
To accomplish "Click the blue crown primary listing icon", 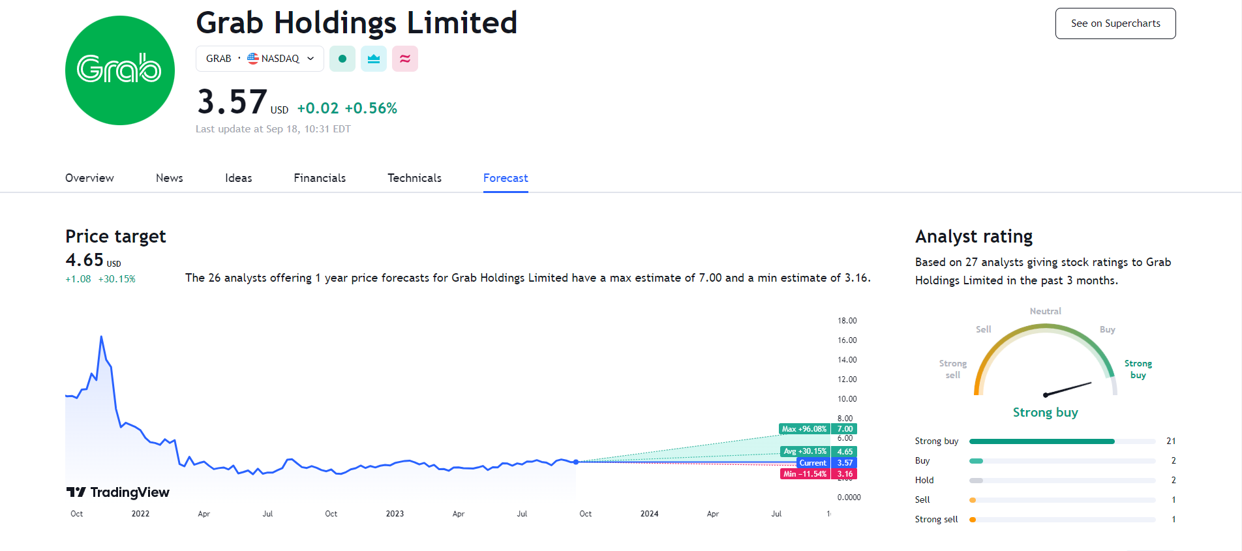I will coord(374,59).
